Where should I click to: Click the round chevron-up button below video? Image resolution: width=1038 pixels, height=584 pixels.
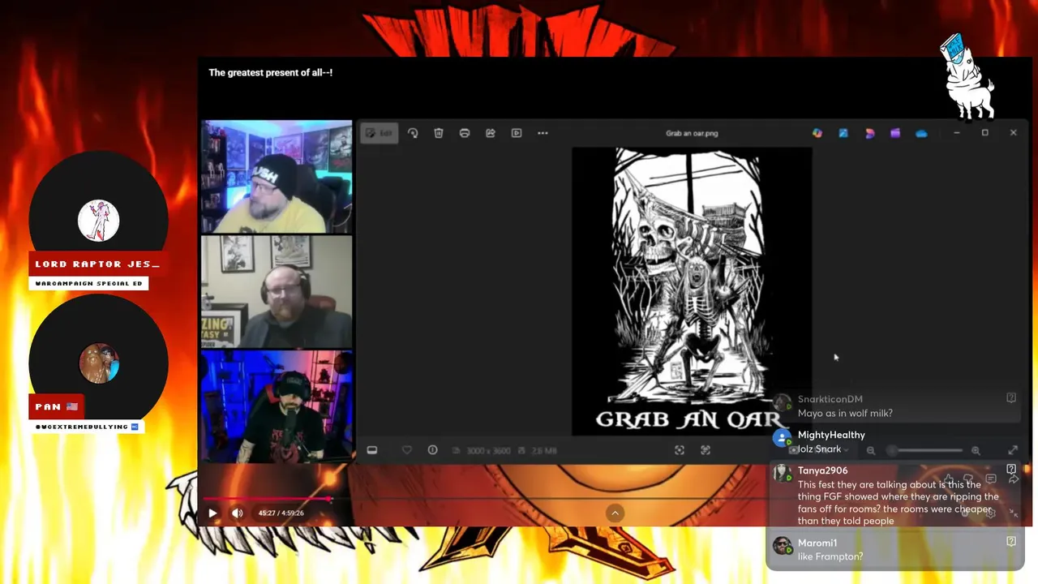point(615,513)
